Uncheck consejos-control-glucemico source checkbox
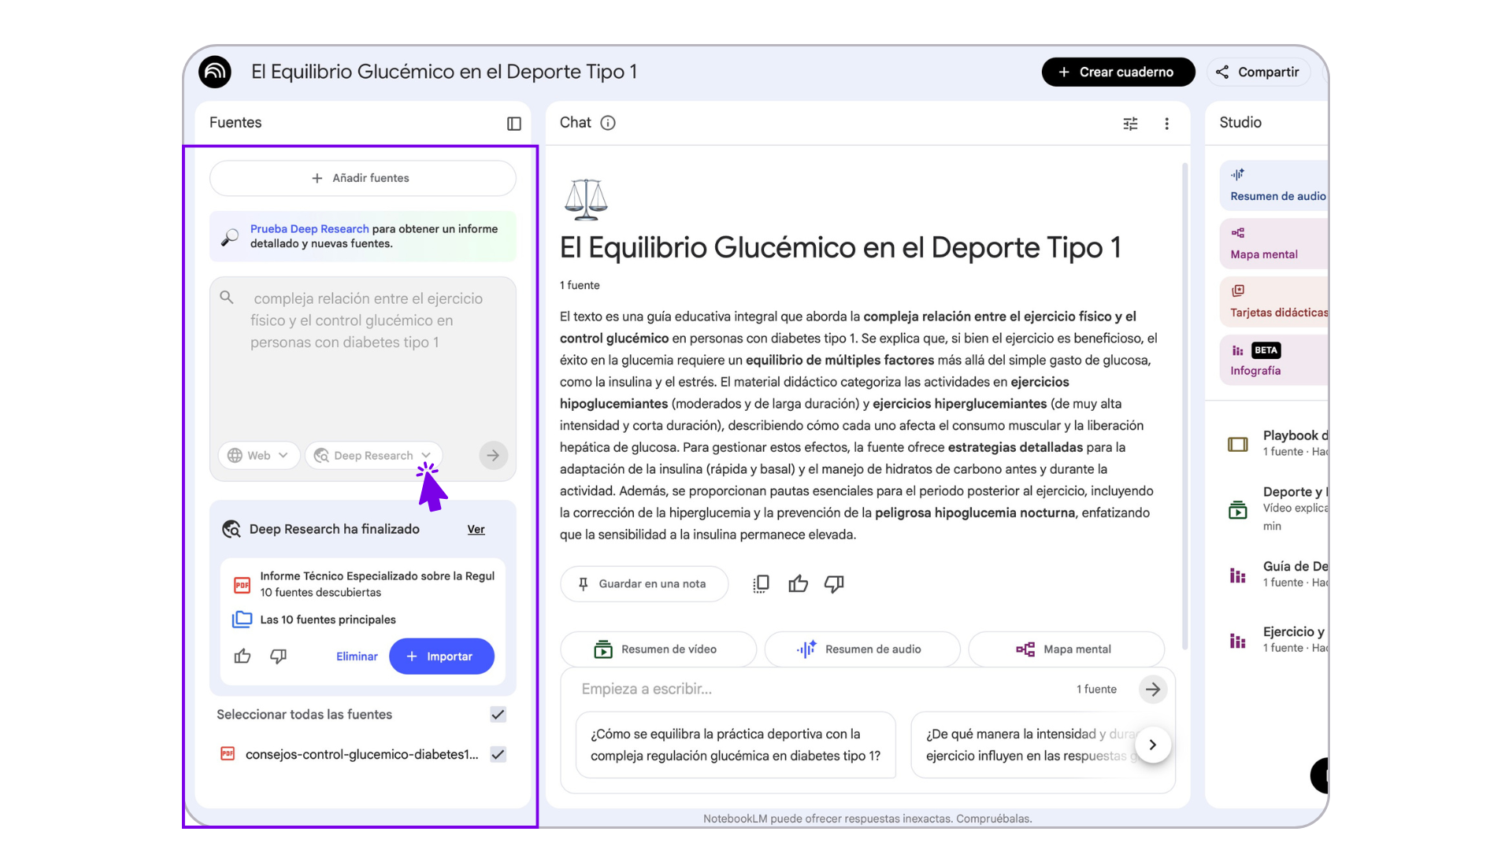Viewport: 1512px width, 850px height. 498,754
